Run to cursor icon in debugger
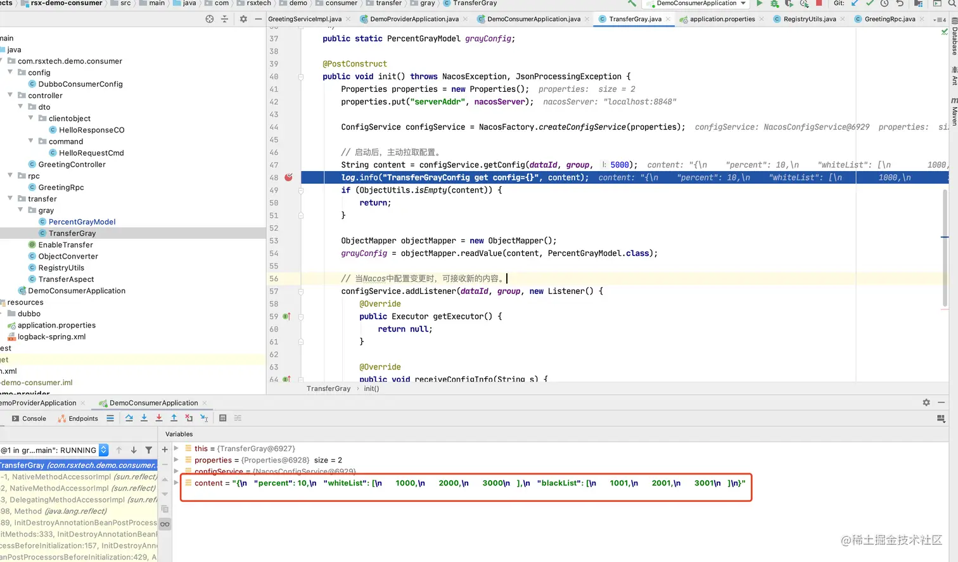958x562 pixels. pyautogui.click(x=204, y=418)
